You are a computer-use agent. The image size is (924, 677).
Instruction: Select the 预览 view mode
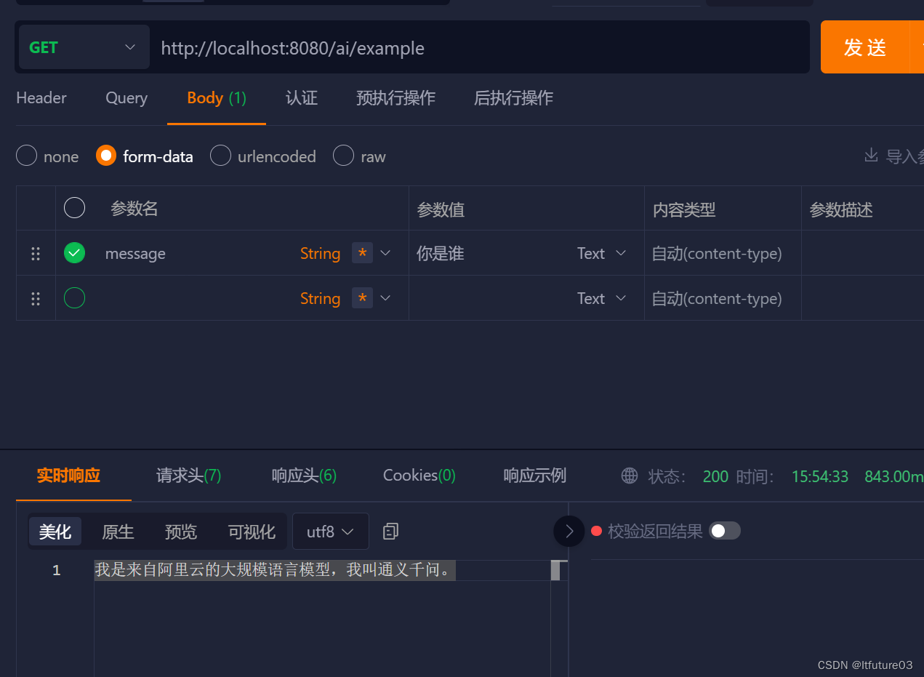click(x=181, y=532)
